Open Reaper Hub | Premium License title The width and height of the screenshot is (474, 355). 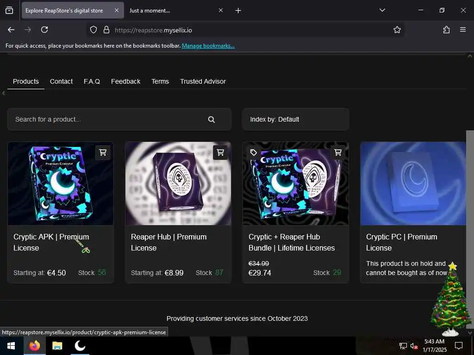coord(168,242)
